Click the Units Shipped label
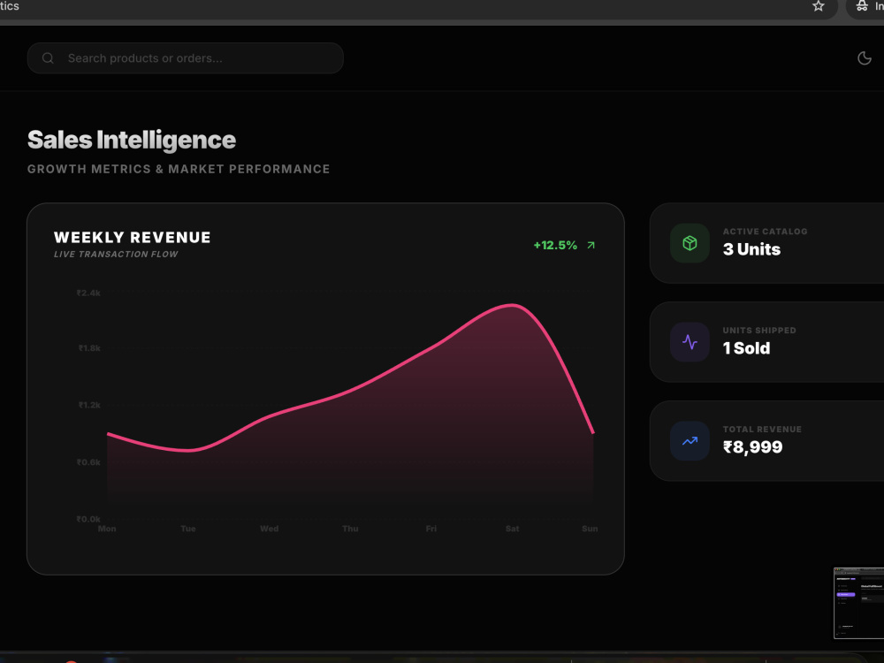 (x=759, y=331)
